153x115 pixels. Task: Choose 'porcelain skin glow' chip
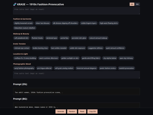pos(79,38)
